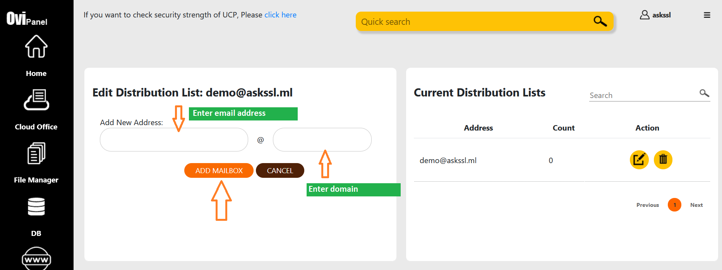
Task: Click the Home sidebar label
Action: pos(36,73)
